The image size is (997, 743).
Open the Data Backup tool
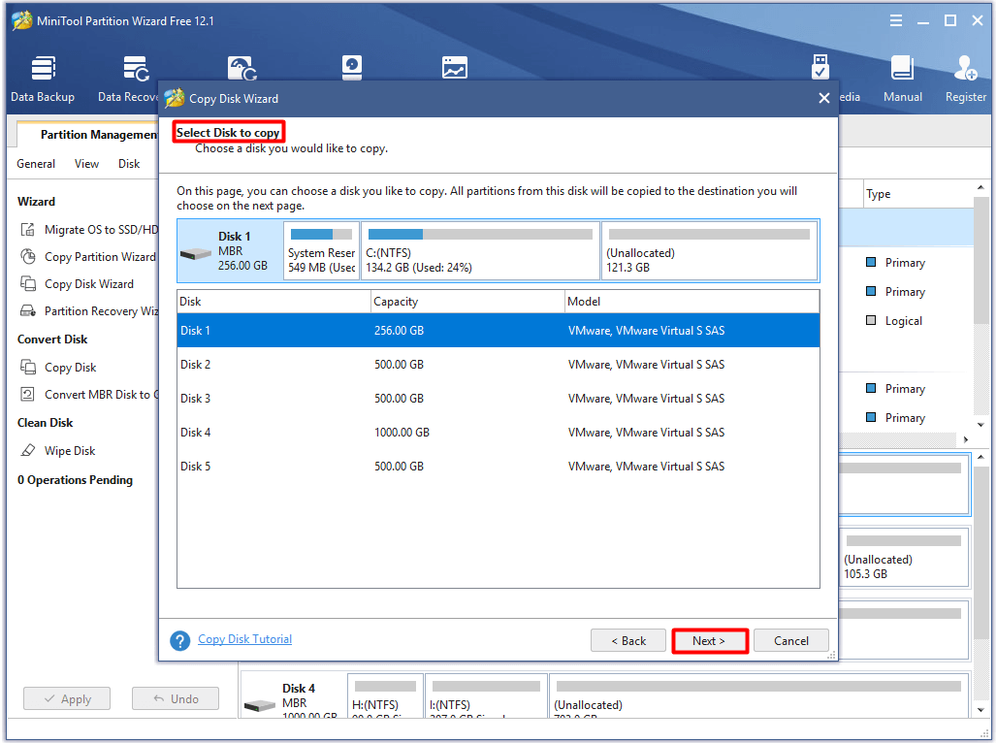coord(43,79)
